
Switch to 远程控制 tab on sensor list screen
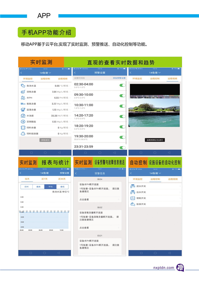coord(45,79)
